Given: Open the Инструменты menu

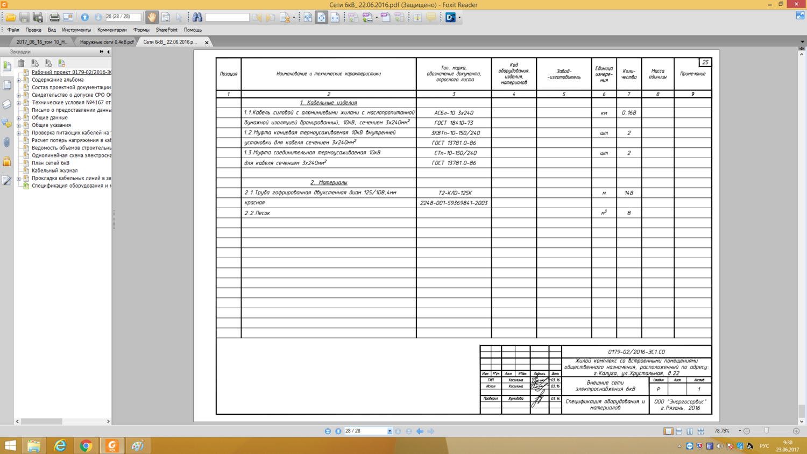Looking at the screenshot, I should (x=76, y=30).
